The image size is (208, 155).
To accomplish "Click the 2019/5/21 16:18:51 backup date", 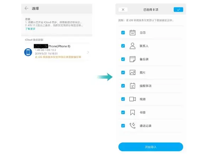I will point(46,53).
